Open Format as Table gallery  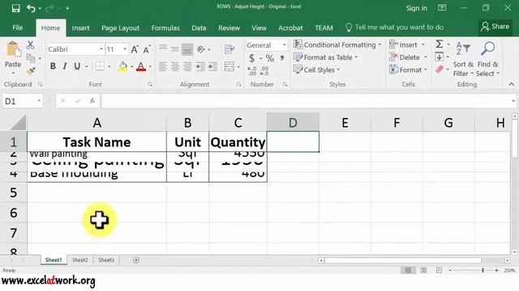coord(326,57)
